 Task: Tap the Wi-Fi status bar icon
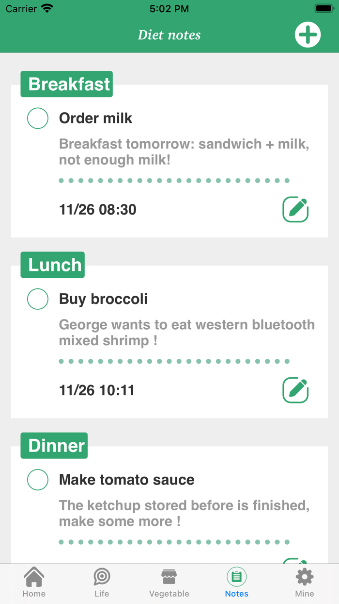(47, 9)
